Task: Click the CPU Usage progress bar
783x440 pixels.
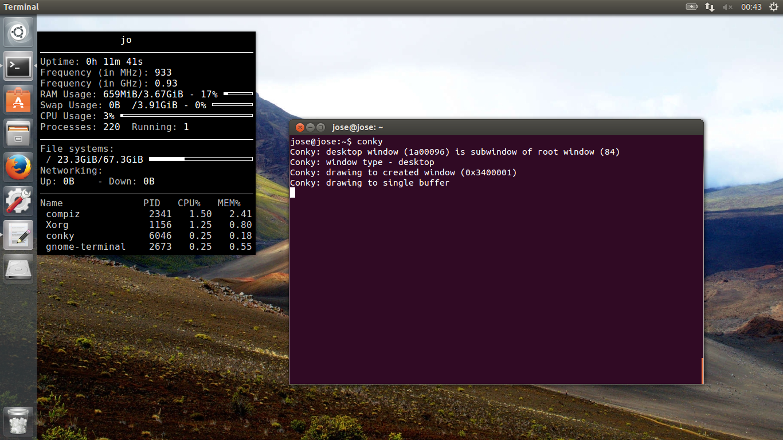Action: [186, 116]
